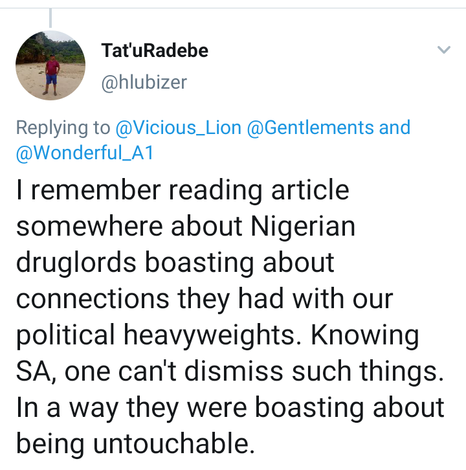466x470 pixels.
Task: Tap the 'druglords boasting about' line
Action: pyautogui.click(x=175, y=263)
